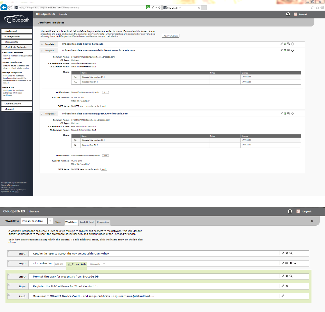Copy Template 1 using the duplicate icon
The image size is (325, 312).
point(289,44)
